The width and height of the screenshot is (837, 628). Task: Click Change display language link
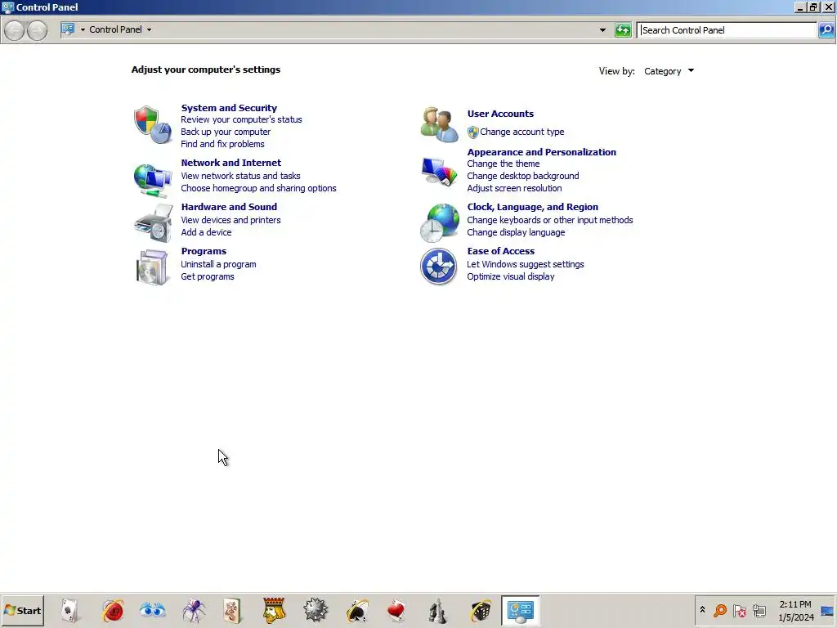(516, 232)
